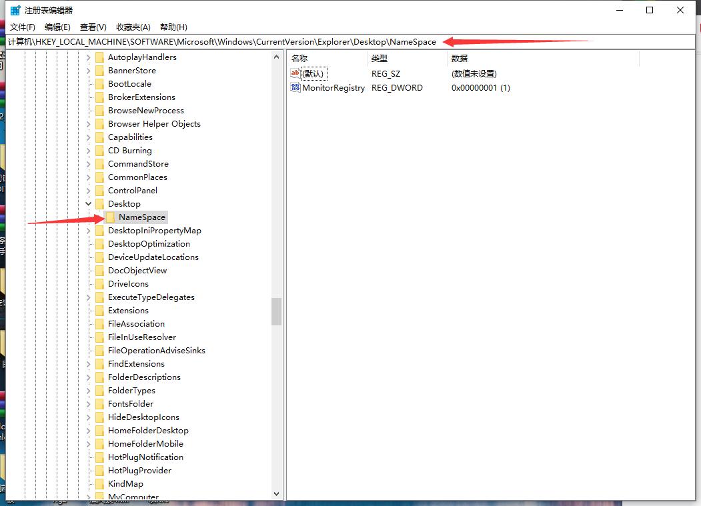The image size is (701, 506).
Task: Open the 查看(V) menu
Action: (93, 27)
